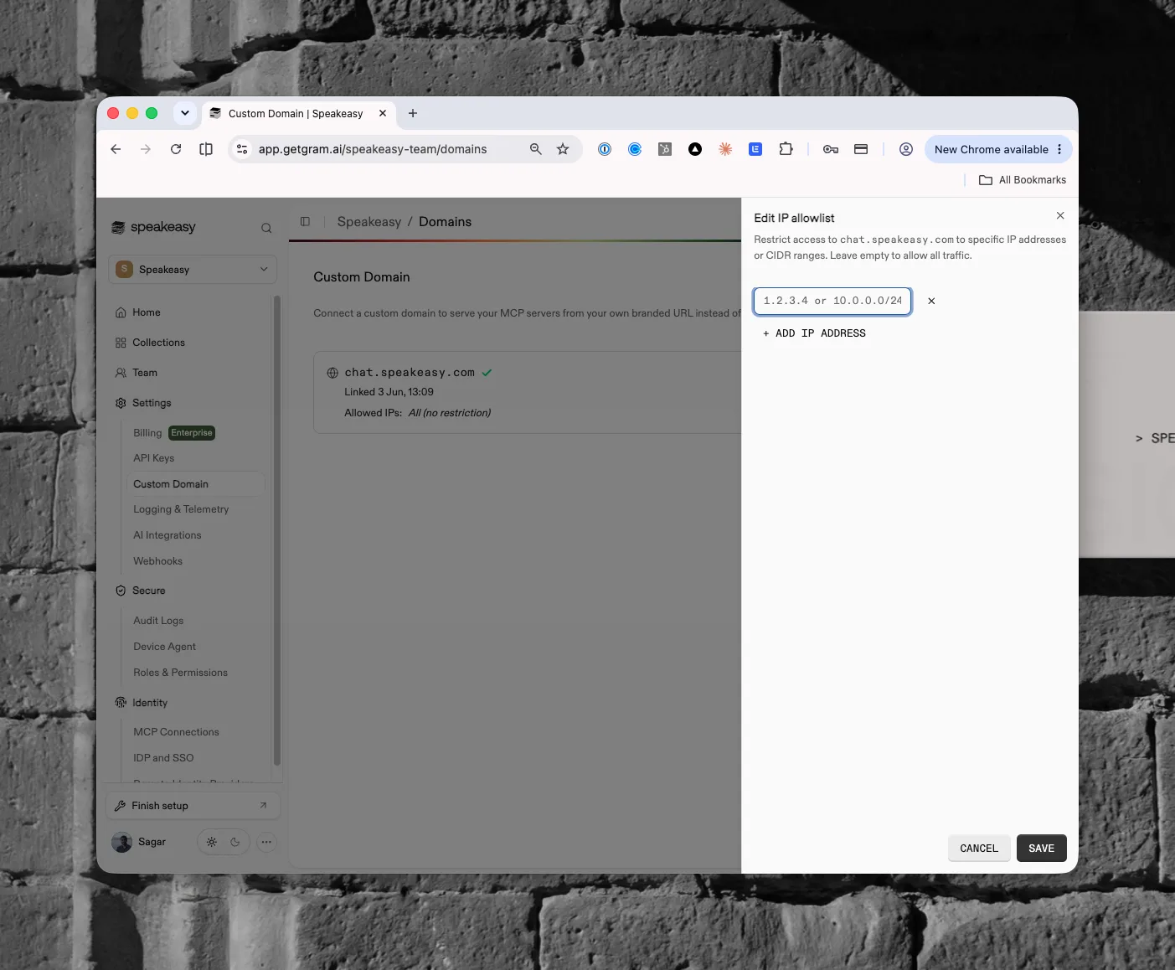Click Add IP Address
Viewport: 1175px width, 970px height.
pos(814,333)
